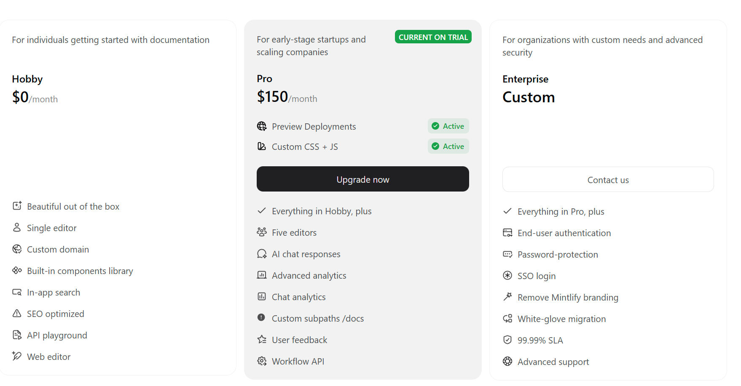The image size is (741, 386).
Task: Click the Preview Deployments globe icon
Action: click(262, 126)
